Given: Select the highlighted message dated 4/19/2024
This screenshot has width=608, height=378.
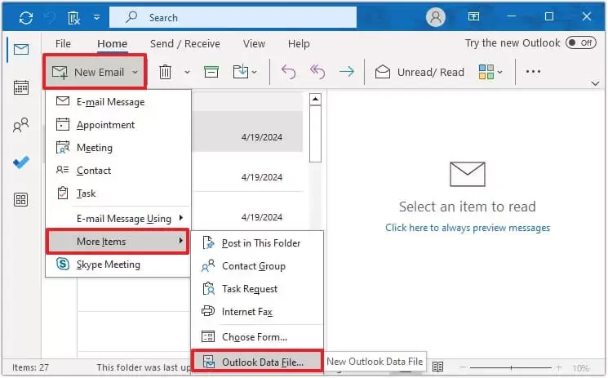Looking at the screenshot, I should click(x=247, y=131).
